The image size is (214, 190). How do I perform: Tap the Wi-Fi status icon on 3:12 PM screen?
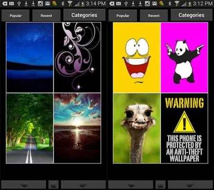(x=176, y=3)
